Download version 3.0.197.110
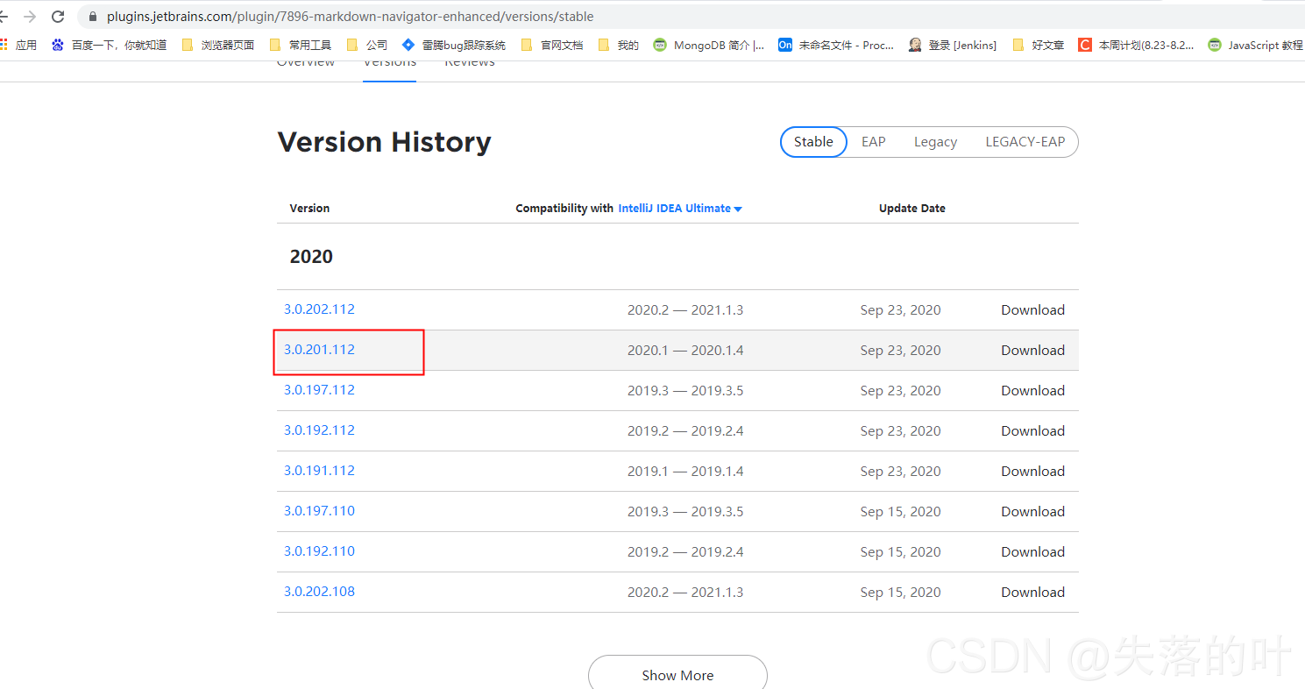The width and height of the screenshot is (1305, 689). (1033, 512)
